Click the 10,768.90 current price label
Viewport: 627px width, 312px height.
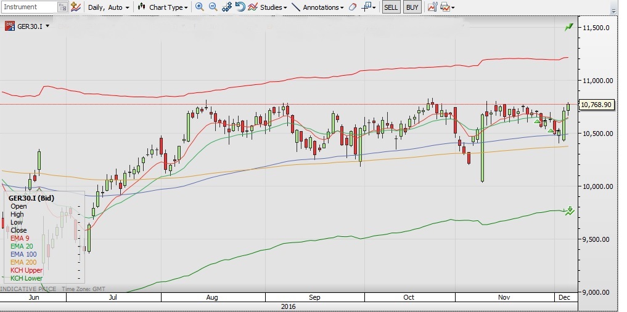tap(597, 105)
